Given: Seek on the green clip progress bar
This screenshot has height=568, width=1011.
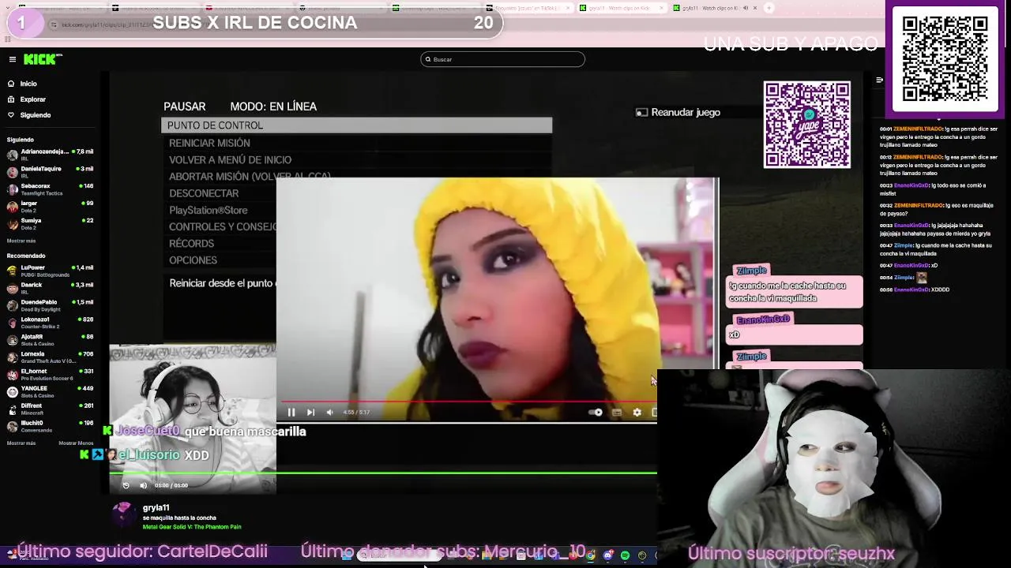Looking at the screenshot, I should pos(383,473).
